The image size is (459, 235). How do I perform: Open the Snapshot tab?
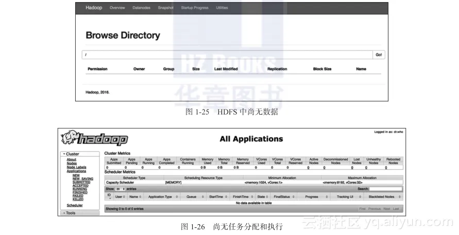click(166, 8)
